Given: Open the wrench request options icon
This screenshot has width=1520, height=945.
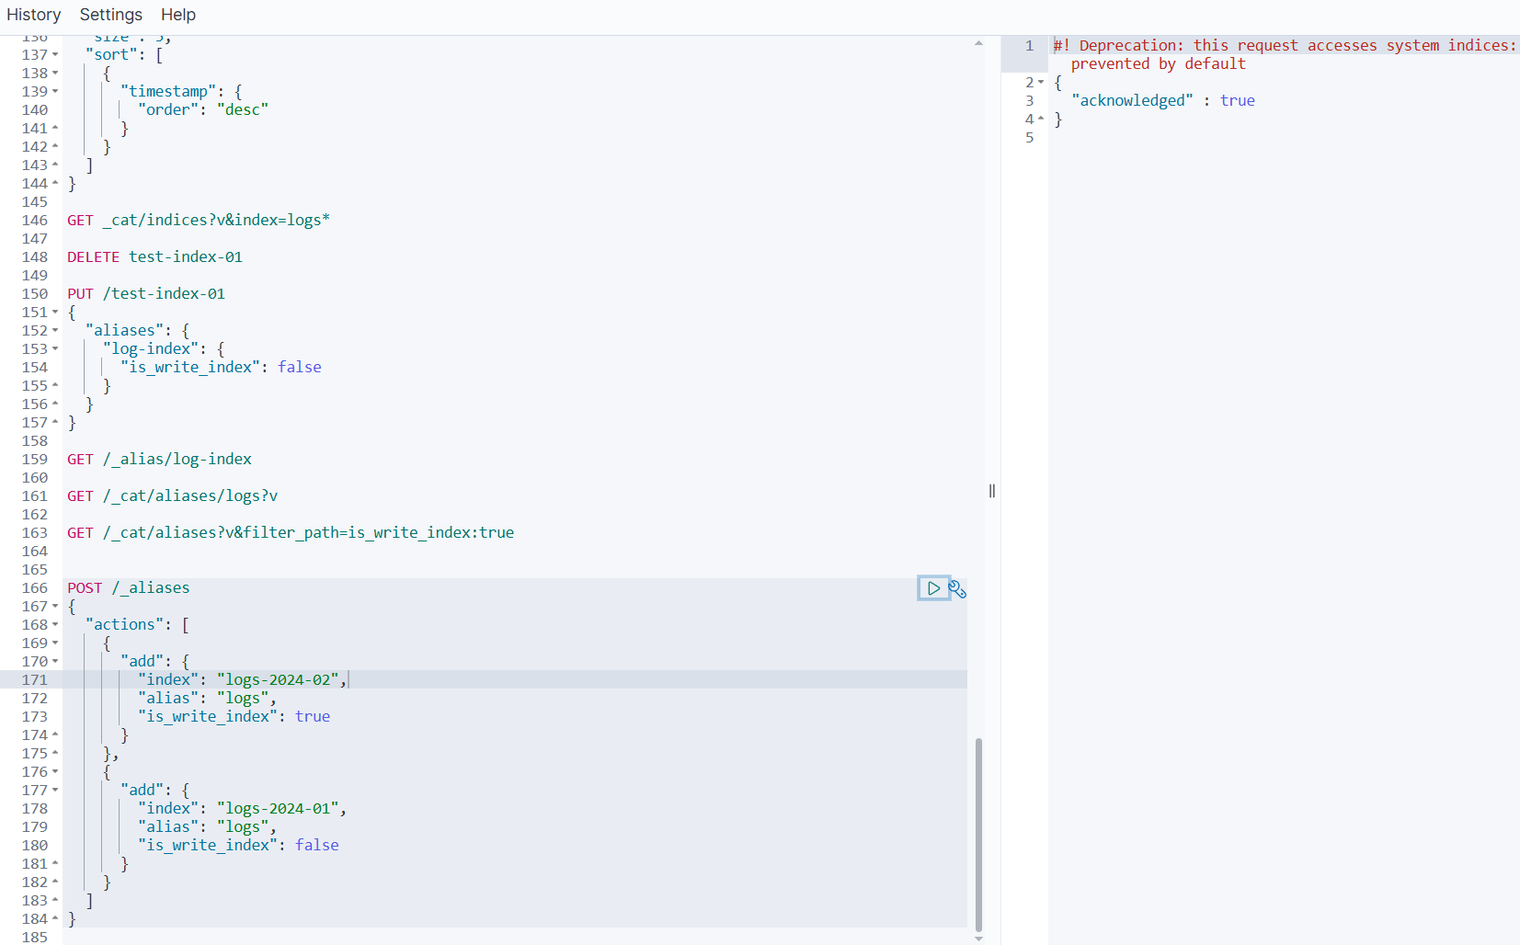Looking at the screenshot, I should (x=957, y=589).
